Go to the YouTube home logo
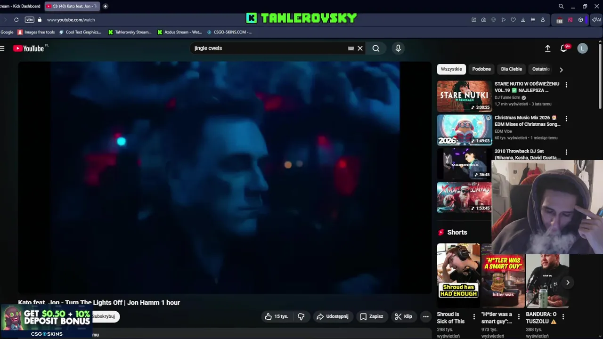Image resolution: width=603 pixels, height=339 pixels. tap(28, 48)
